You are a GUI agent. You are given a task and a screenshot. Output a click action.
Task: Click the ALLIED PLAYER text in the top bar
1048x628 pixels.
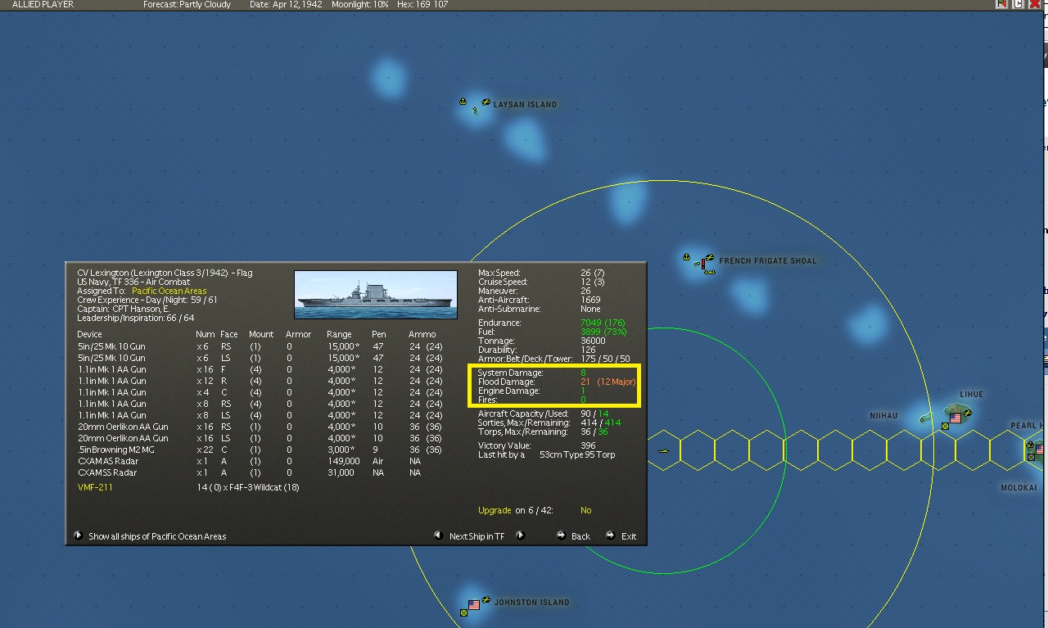click(x=43, y=5)
